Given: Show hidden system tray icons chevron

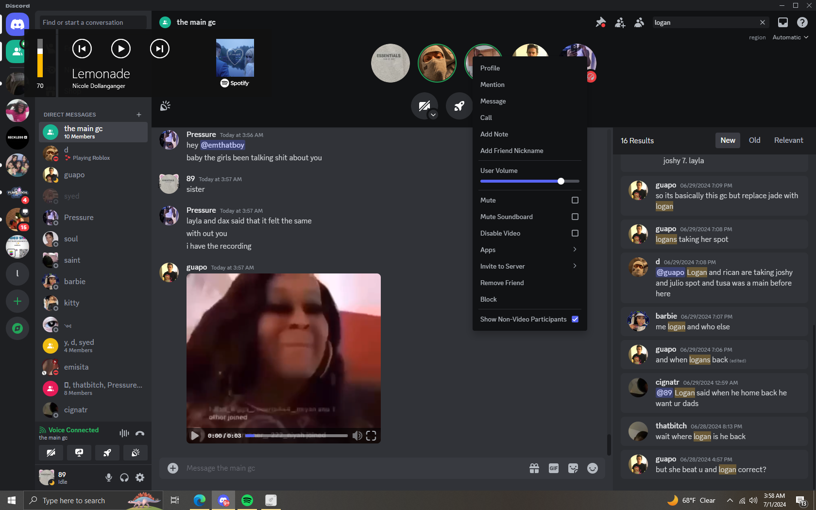Looking at the screenshot, I should [730, 500].
